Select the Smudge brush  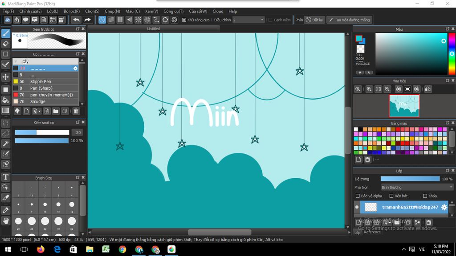click(x=45, y=102)
